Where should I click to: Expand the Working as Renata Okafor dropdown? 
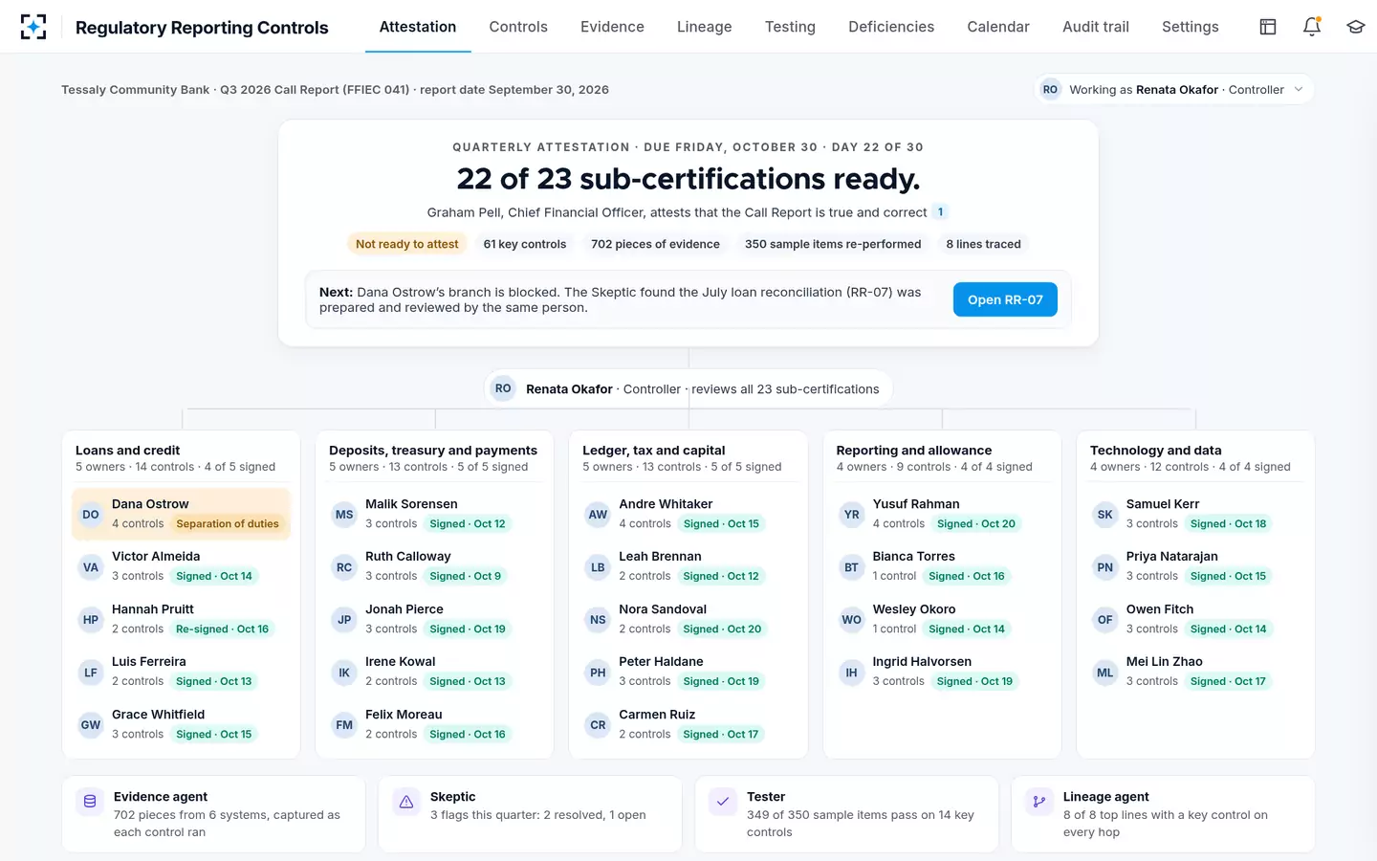[x=1174, y=89]
